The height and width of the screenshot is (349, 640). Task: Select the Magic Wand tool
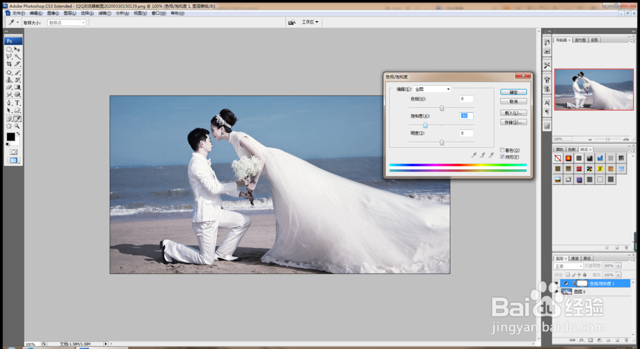click(17, 56)
